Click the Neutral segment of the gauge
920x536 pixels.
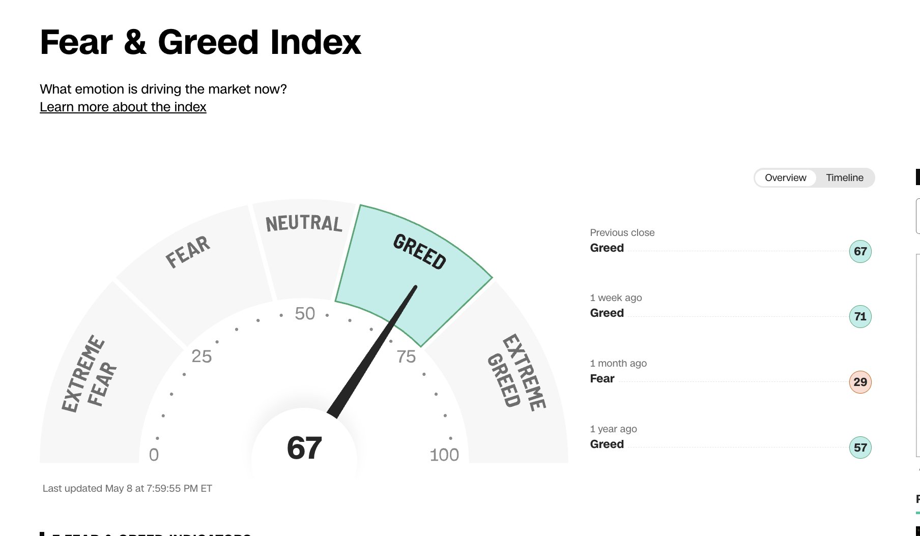coord(304,244)
